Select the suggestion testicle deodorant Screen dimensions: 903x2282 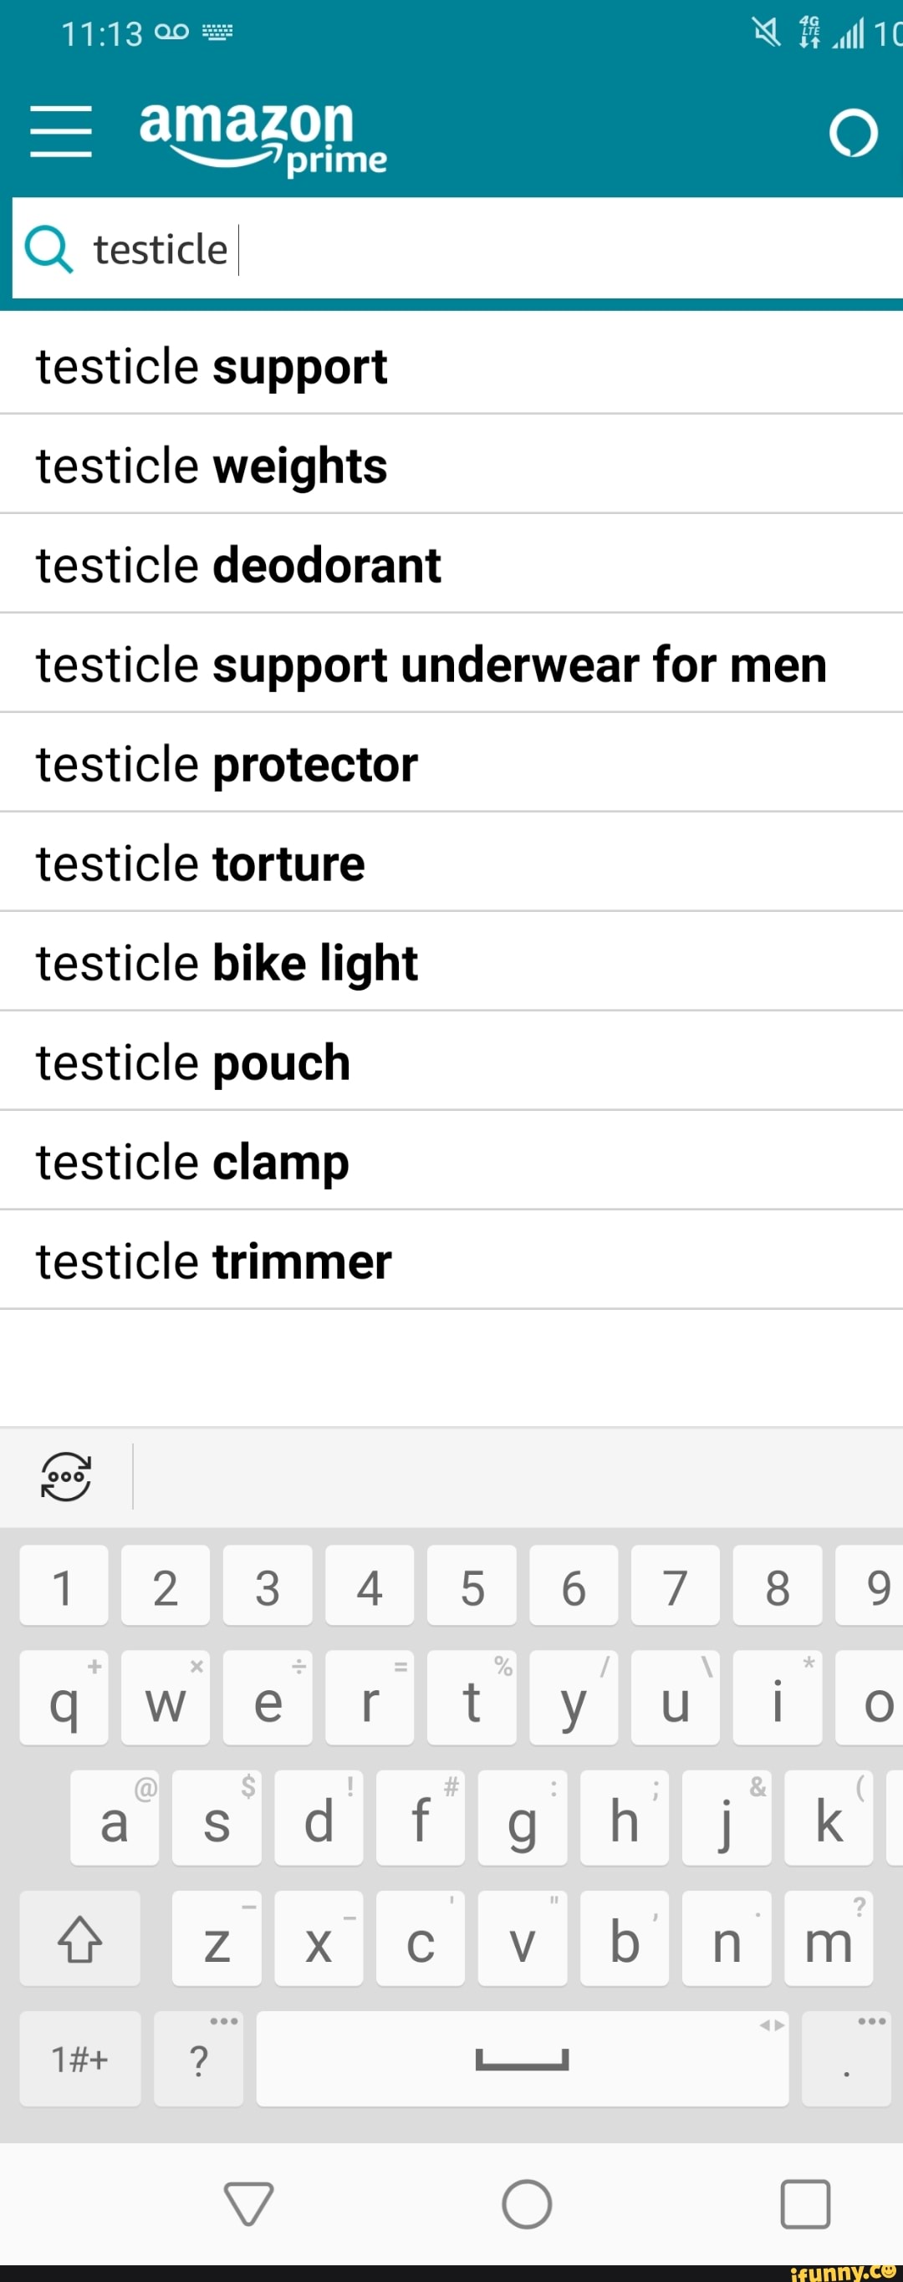tap(237, 564)
